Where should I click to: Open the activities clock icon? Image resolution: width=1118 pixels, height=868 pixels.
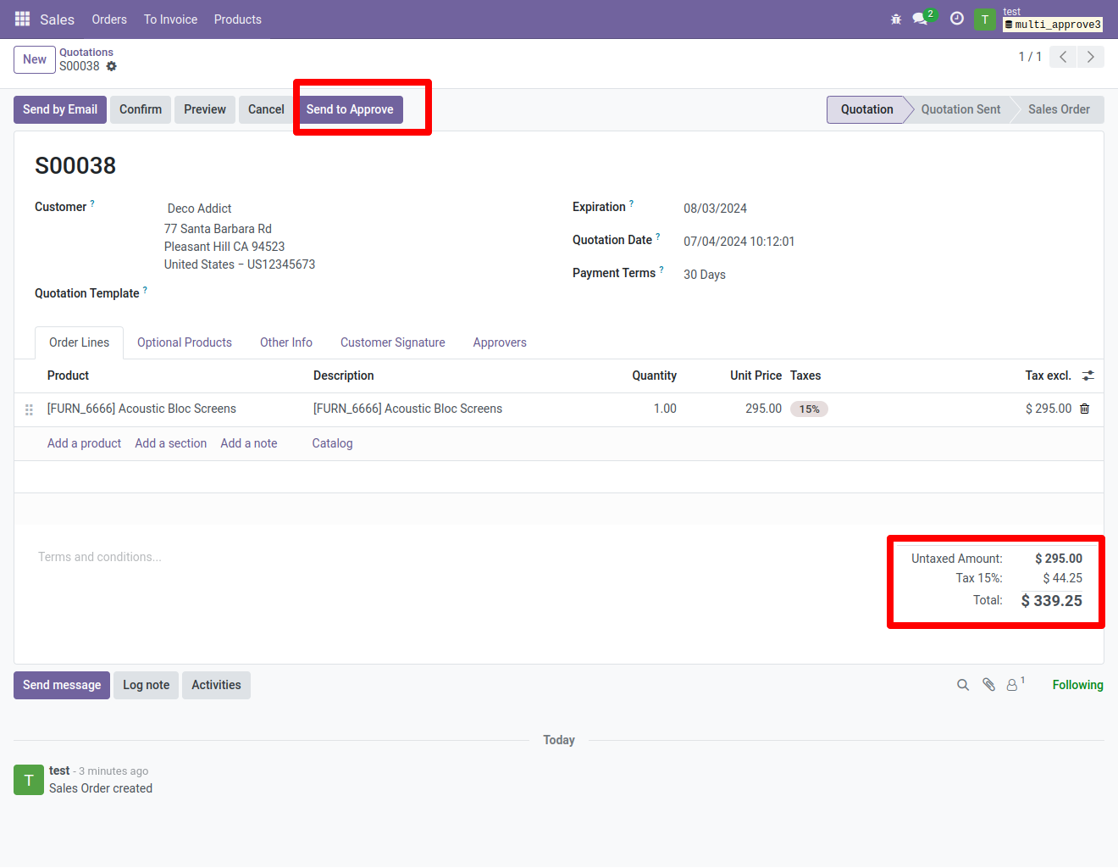click(957, 19)
